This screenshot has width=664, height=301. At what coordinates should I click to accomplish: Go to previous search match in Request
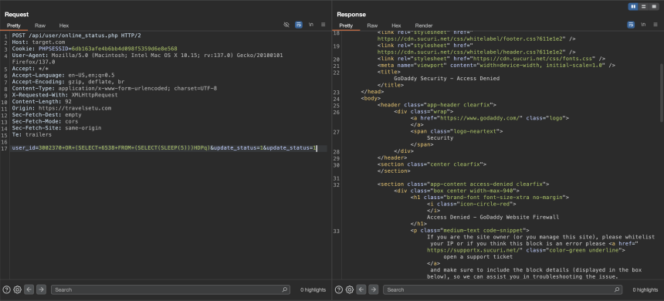(29, 290)
